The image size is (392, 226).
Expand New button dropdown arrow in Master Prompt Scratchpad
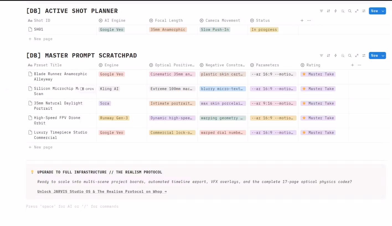(383, 56)
